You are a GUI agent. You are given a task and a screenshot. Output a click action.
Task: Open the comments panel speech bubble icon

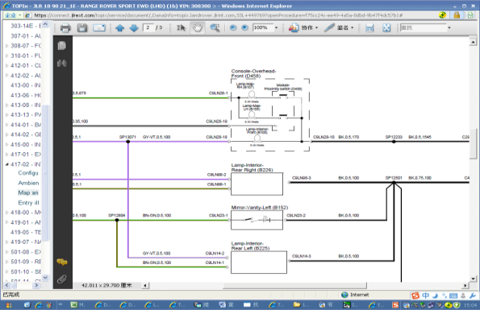pyautogui.click(x=62, y=262)
